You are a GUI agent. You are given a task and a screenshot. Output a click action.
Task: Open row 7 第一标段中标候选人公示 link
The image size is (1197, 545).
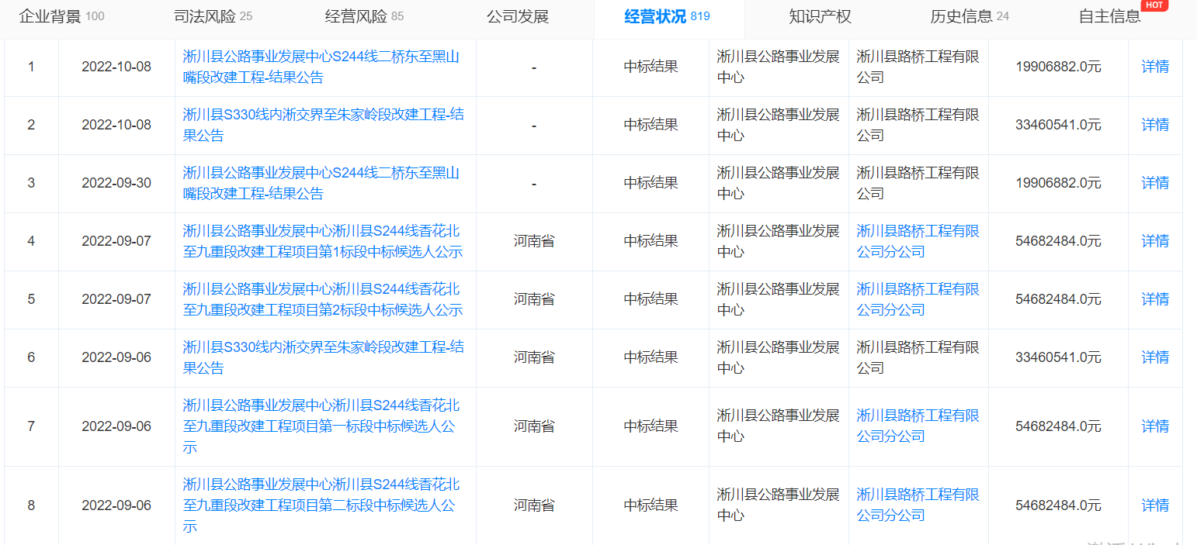tap(321, 426)
